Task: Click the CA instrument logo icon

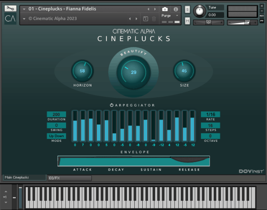Action: tap(10, 18)
